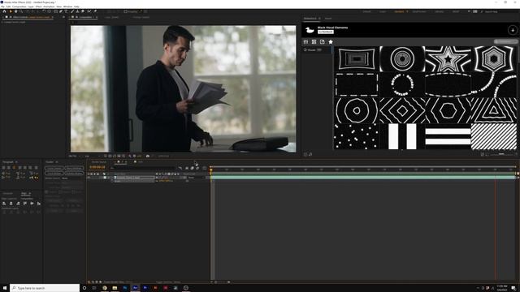Open the layer's Parent dropdown
Screen dimensions: 520x292
point(196,178)
